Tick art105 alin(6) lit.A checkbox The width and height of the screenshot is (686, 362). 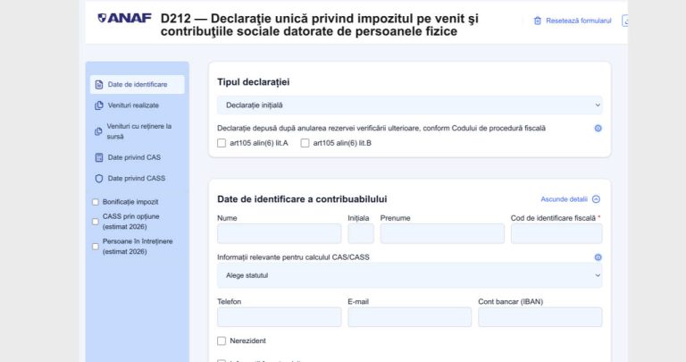pos(222,143)
